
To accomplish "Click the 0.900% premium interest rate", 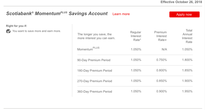I will (x=161, y=91).
